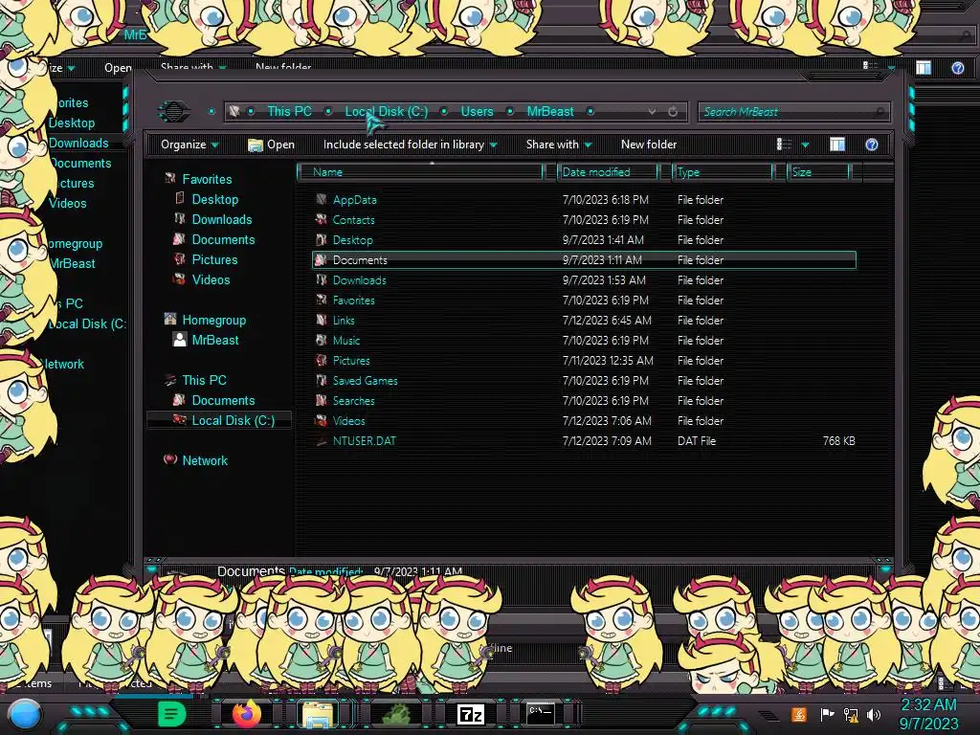Open Command Prompt from taskbar
The image size is (980, 735).
540,714
